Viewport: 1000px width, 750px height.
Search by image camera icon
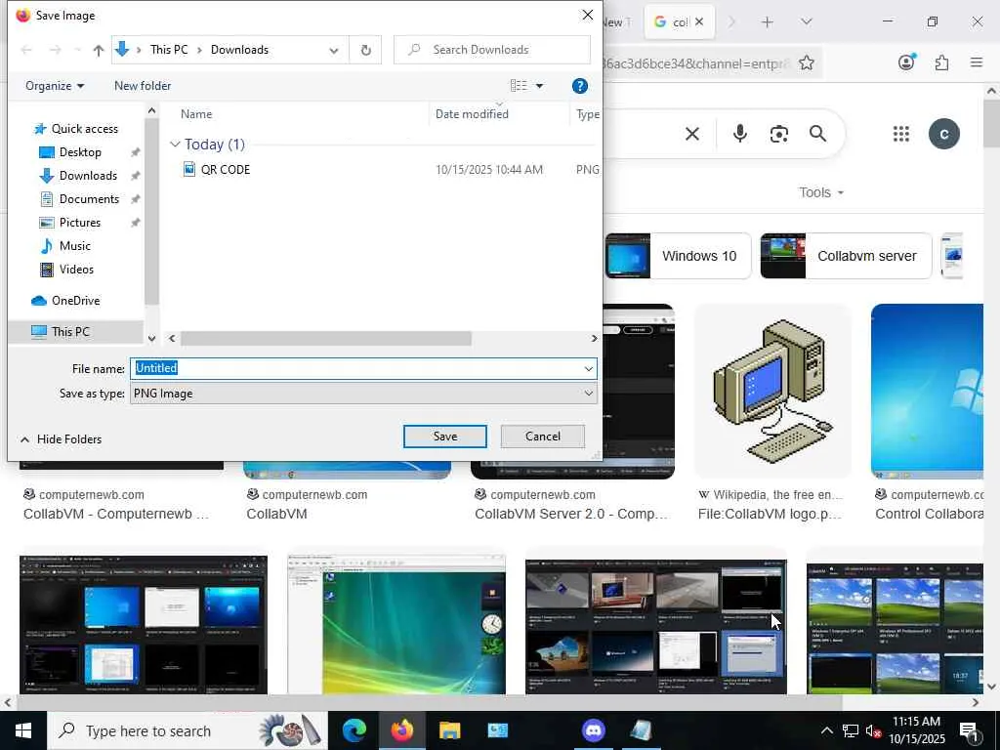click(778, 134)
